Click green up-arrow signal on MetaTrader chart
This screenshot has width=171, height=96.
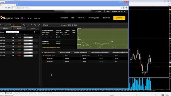point(142,72)
